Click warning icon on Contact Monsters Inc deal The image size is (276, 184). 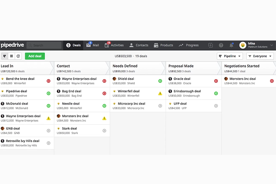pos(104,118)
